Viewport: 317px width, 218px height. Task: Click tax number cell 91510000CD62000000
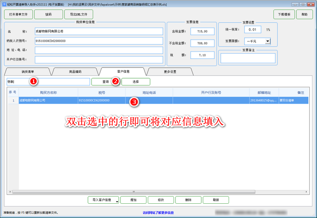tap(102, 100)
